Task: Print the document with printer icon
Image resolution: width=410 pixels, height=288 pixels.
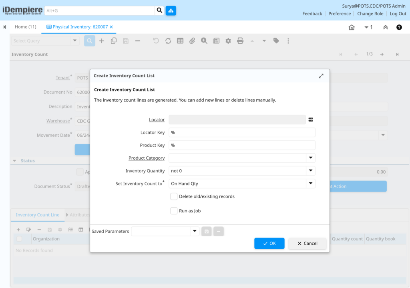Action: pos(240,41)
